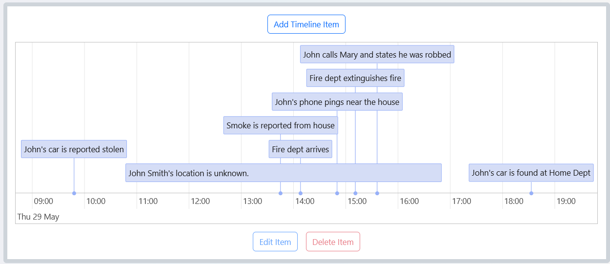Select "Smoke is reported from house" event
This screenshot has height=264, width=610.
tap(280, 125)
